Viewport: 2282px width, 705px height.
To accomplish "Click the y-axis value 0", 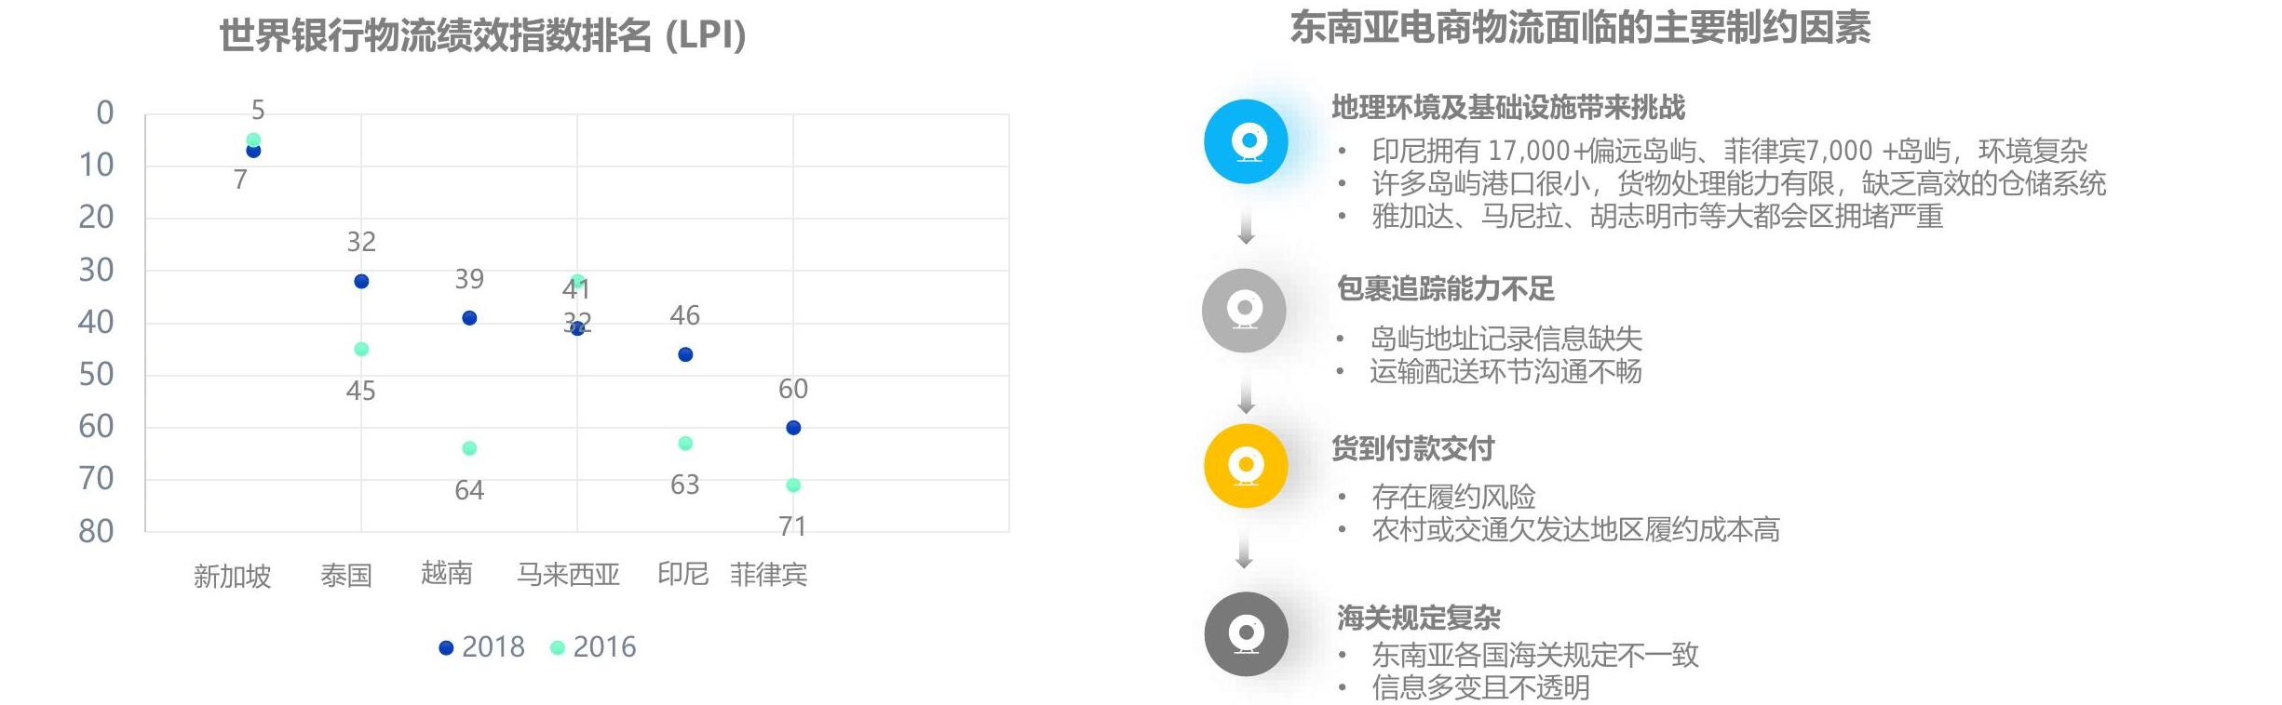I will pyautogui.click(x=105, y=113).
